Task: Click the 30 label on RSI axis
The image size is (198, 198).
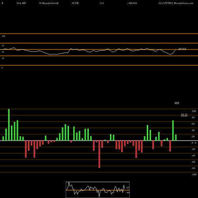Action: (x=3, y=58)
